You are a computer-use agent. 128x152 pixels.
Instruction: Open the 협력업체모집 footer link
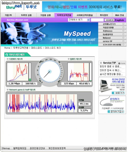(20, 148)
